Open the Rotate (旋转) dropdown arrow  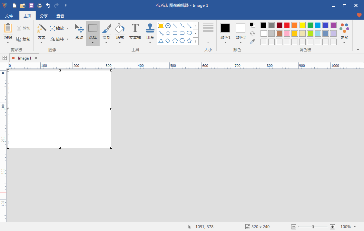pos(67,39)
